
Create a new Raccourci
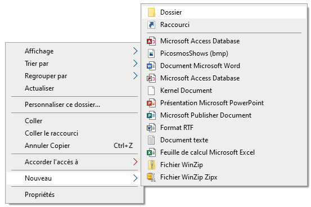coord(224,25)
